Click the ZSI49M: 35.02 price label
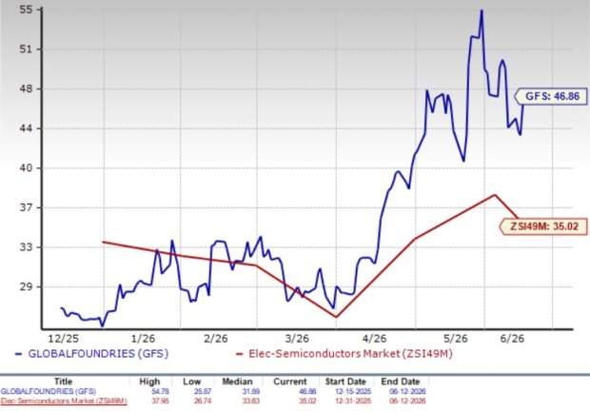Viewport: 590px width, 412px height. (544, 226)
